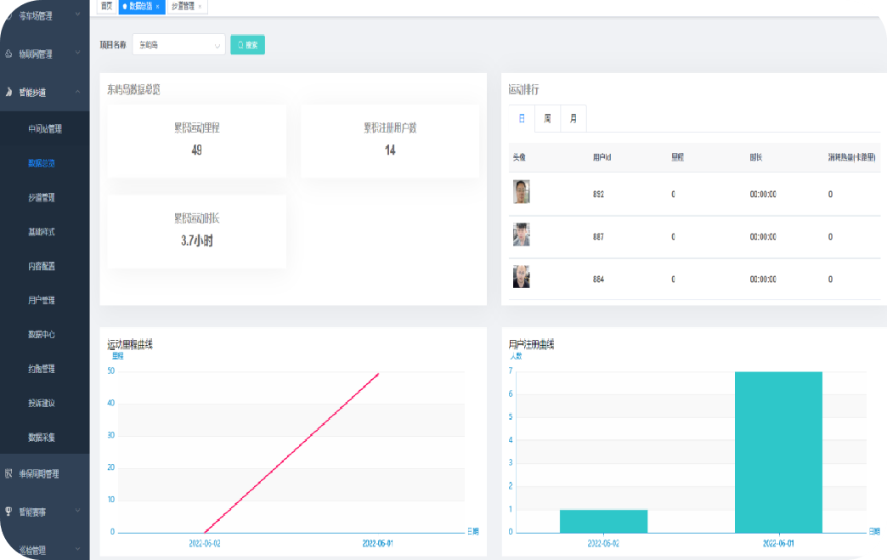Open 投诉建议 in the sidebar

(x=42, y=403)
